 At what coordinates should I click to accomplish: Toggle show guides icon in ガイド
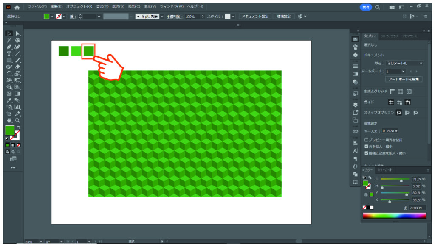click(391, 103)
